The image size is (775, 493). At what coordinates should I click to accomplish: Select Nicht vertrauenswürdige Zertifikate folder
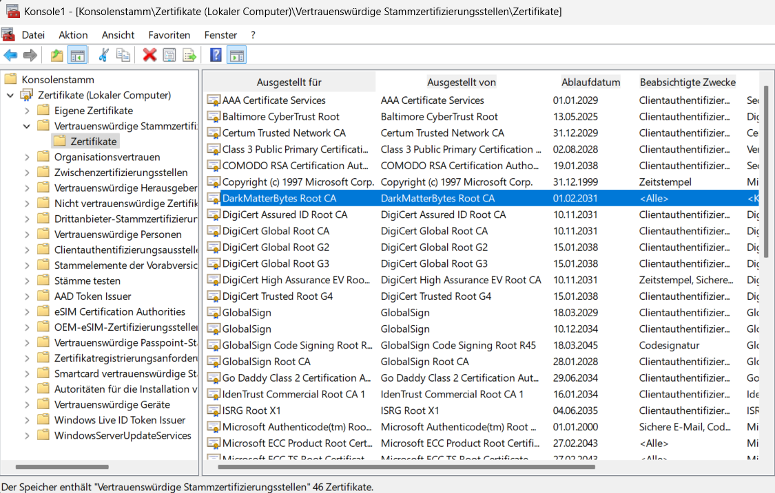[x=125, y=204]
